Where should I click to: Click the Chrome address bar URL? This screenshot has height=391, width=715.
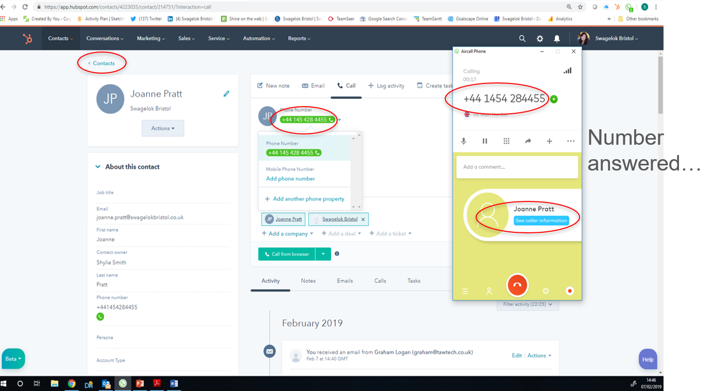127,7
